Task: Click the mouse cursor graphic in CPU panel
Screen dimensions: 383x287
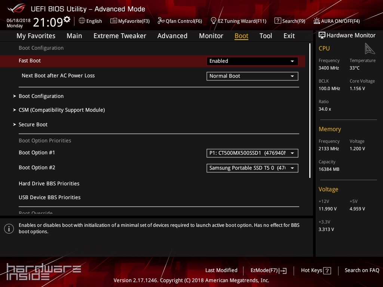Action: pyautogui.click(x=370, y=49)
